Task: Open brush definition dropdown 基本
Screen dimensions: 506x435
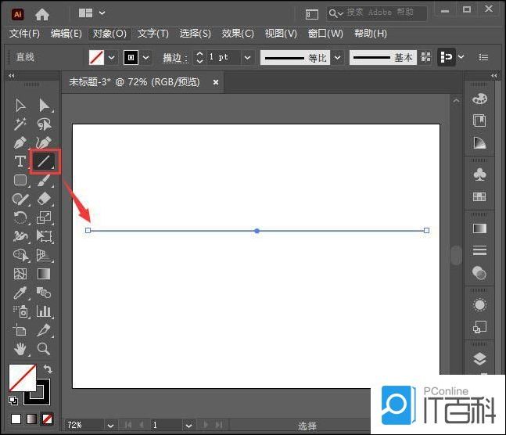Action: [x=382, y=57]
